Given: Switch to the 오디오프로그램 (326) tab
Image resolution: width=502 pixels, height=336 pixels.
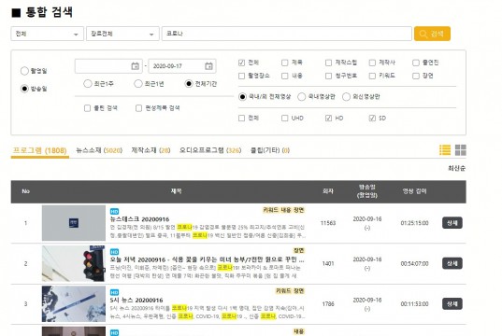Looking at the screenshot, I should click(x=210, y=150).
